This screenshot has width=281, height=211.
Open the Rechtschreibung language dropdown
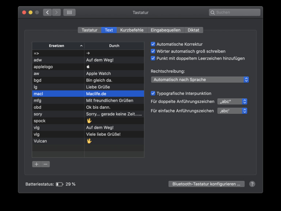tap(200, 80)
